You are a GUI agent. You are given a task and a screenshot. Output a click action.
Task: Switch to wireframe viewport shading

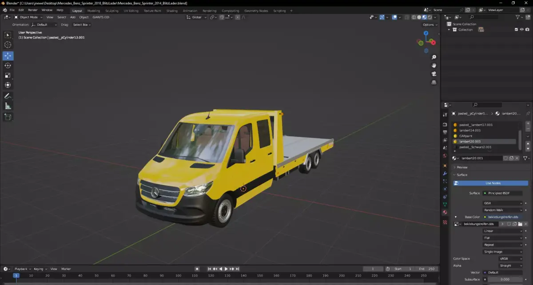pos(414,17)
